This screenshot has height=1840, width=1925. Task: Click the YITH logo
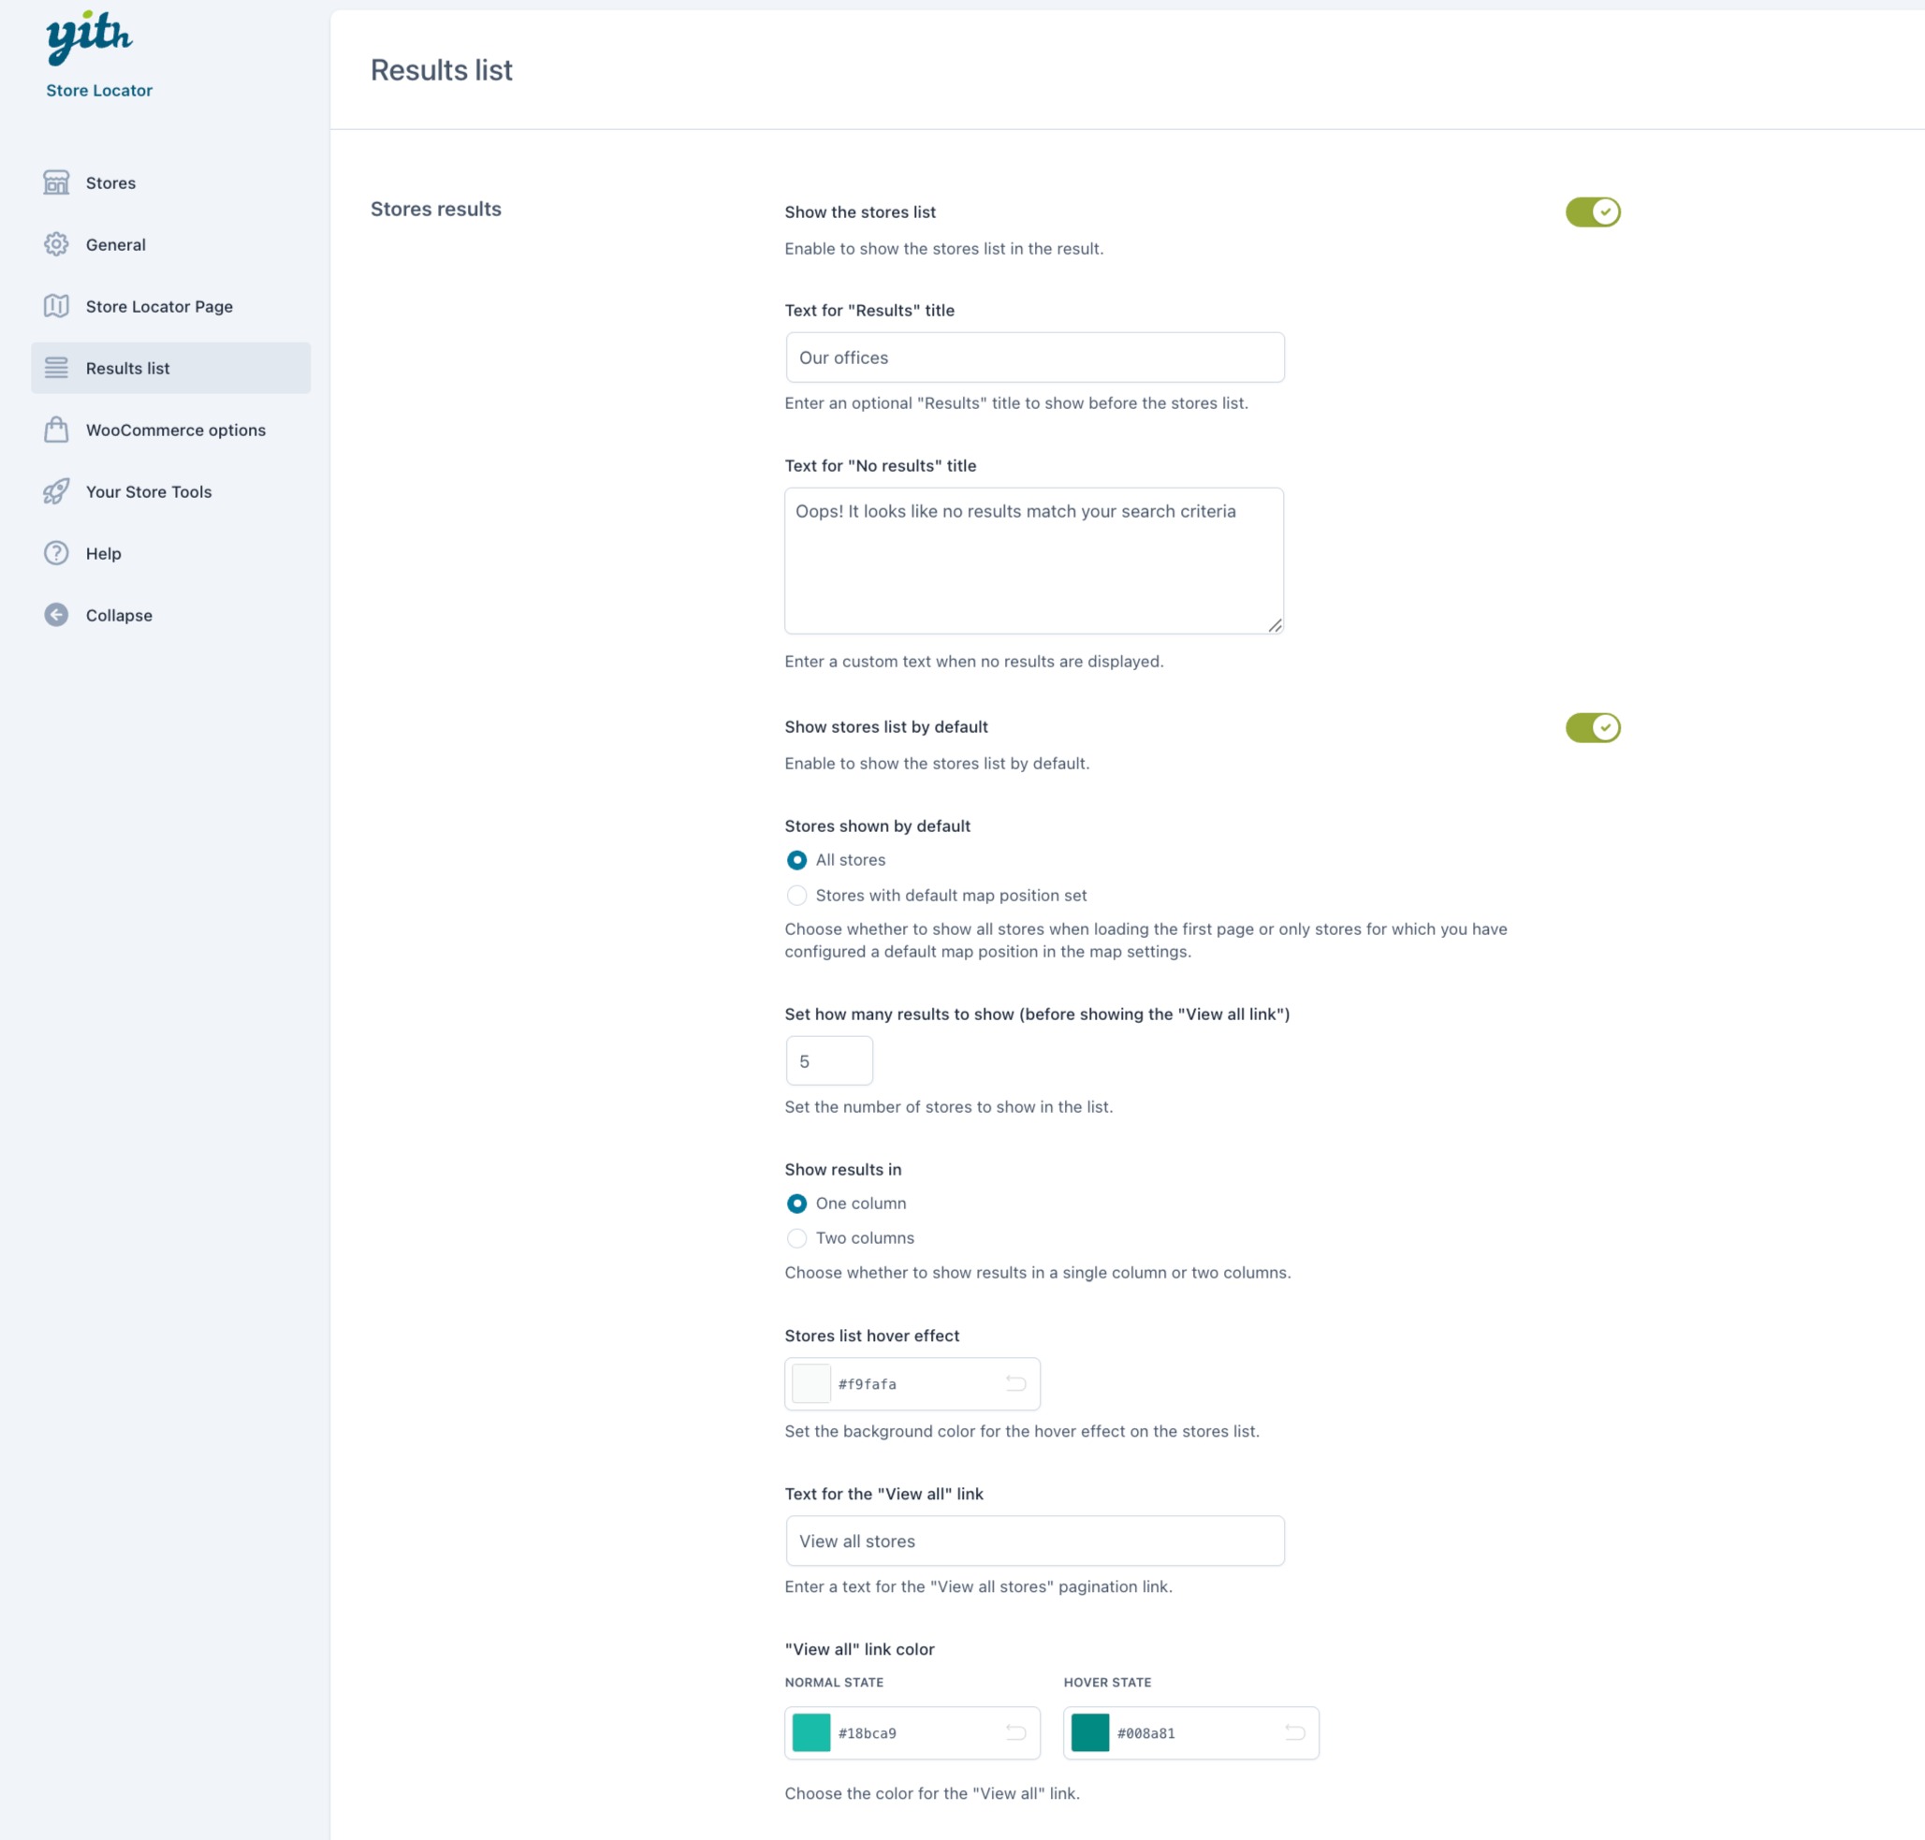pyautogui.click(x=89, y=37)
